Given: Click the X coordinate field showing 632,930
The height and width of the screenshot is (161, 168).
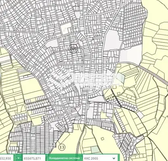Looking at the screenshot, I should [6, 159].
